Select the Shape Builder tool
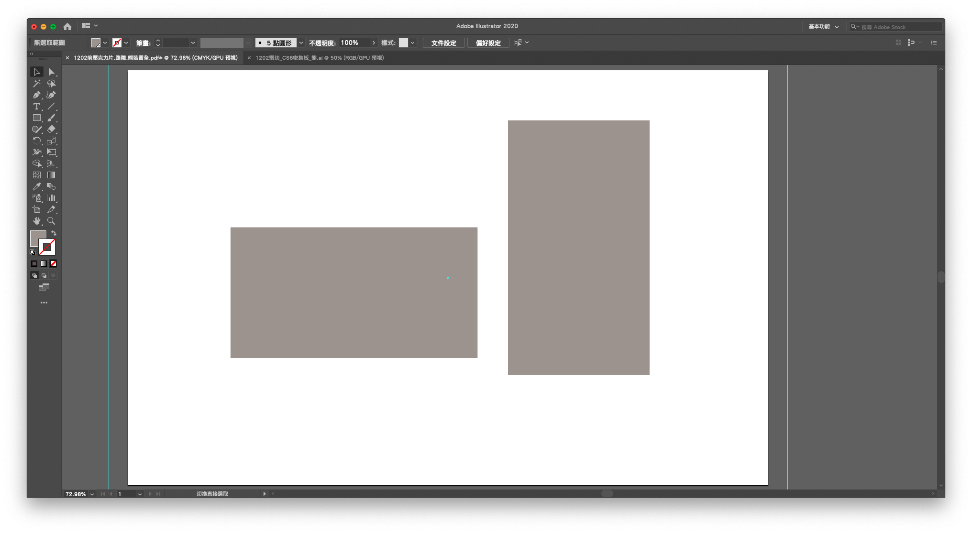 (x=37, y=164)
